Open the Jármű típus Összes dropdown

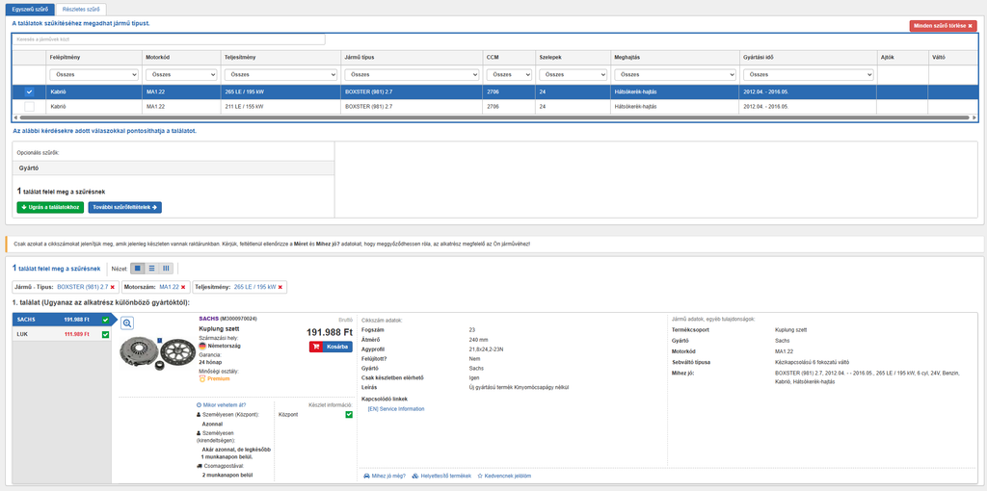click(412, 75)
